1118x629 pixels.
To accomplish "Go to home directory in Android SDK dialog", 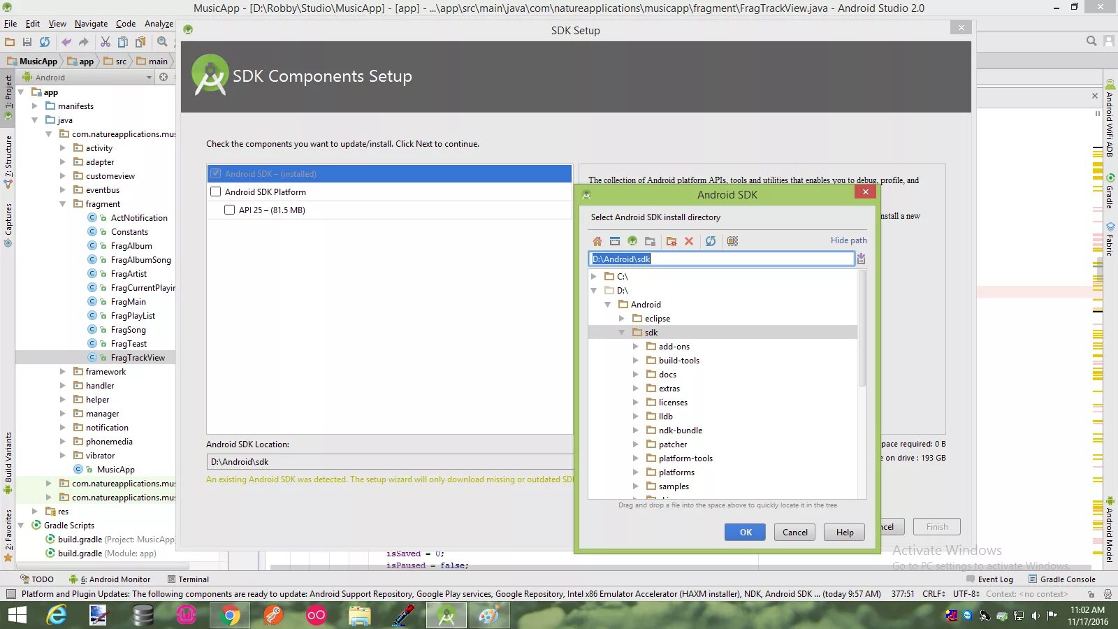I will tap(597, 241).
